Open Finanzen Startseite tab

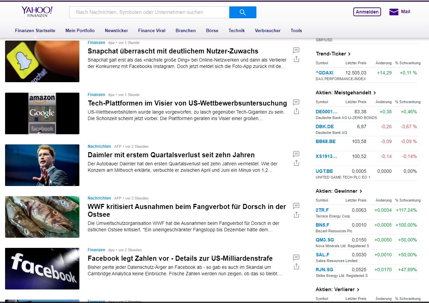35,30
